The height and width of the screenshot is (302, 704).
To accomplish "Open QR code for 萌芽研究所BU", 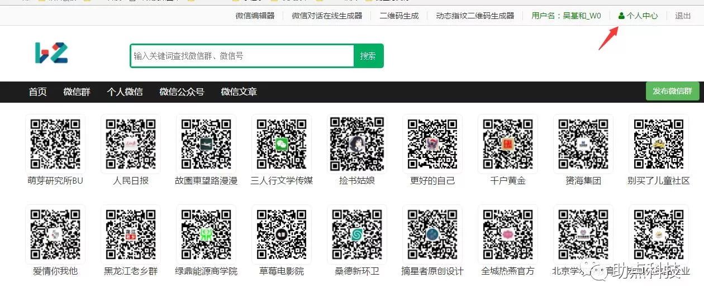I will pos(55,144).
